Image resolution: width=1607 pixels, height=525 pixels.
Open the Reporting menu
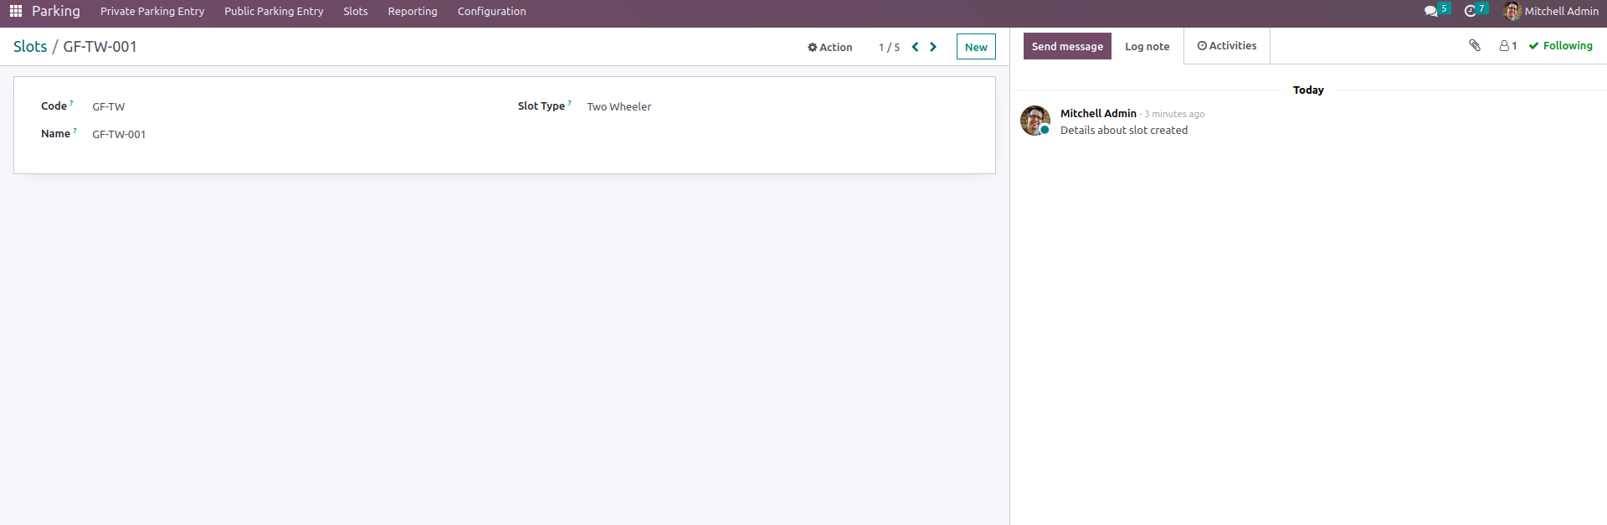(412, 11)
